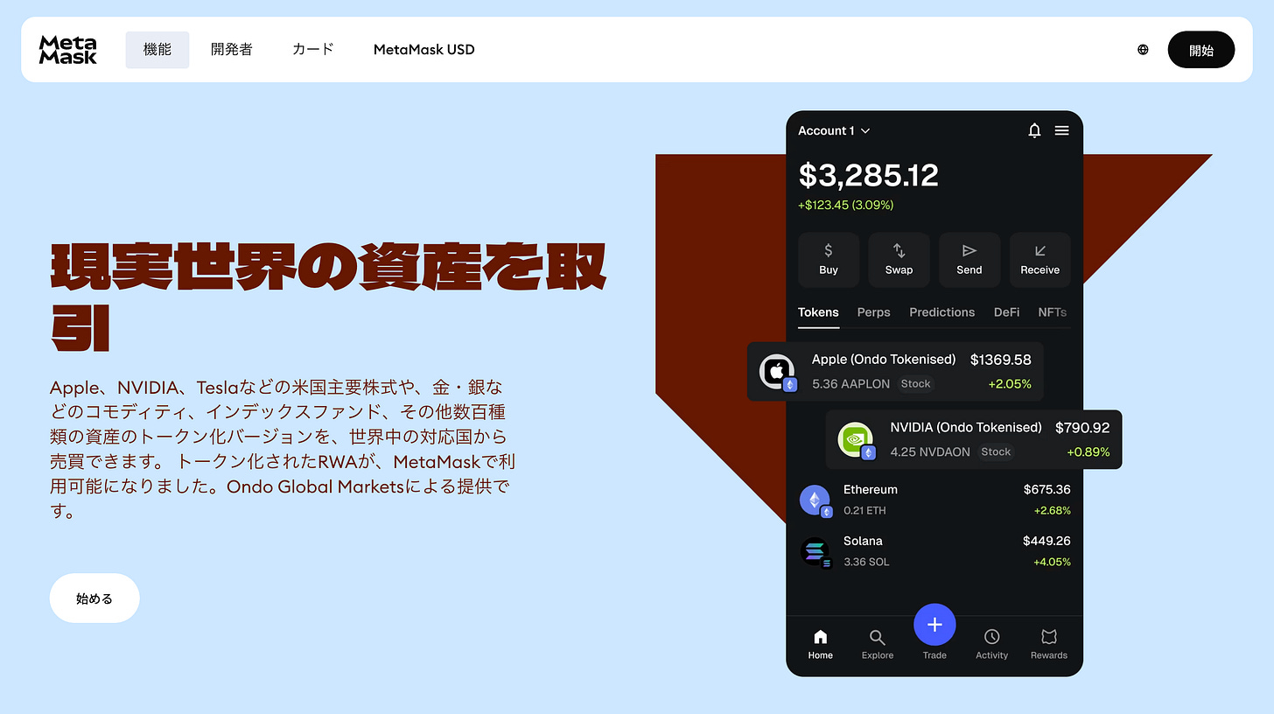Click the Ethereum token name
Screen dimensions: 1274x714
click(x=871, y=489)
